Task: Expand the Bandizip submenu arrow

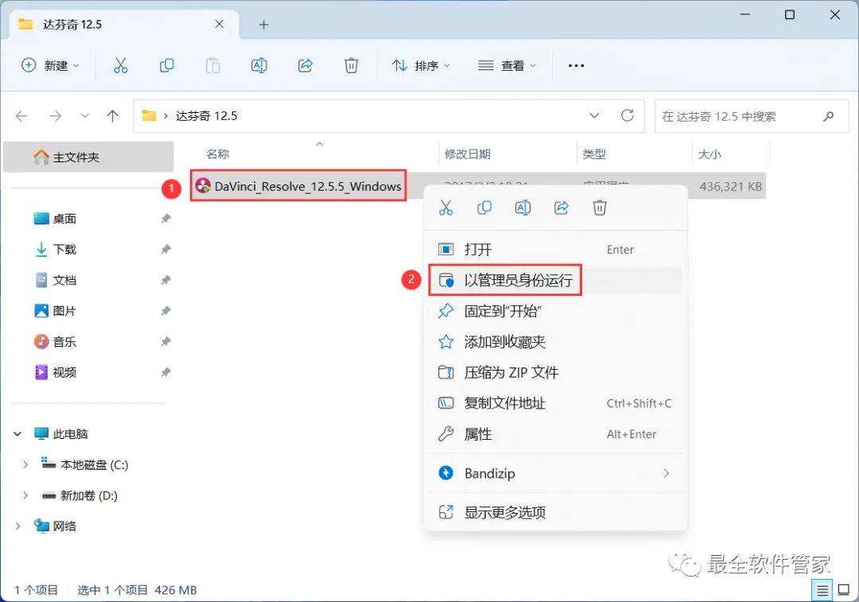Action: [x=667, y=473]
